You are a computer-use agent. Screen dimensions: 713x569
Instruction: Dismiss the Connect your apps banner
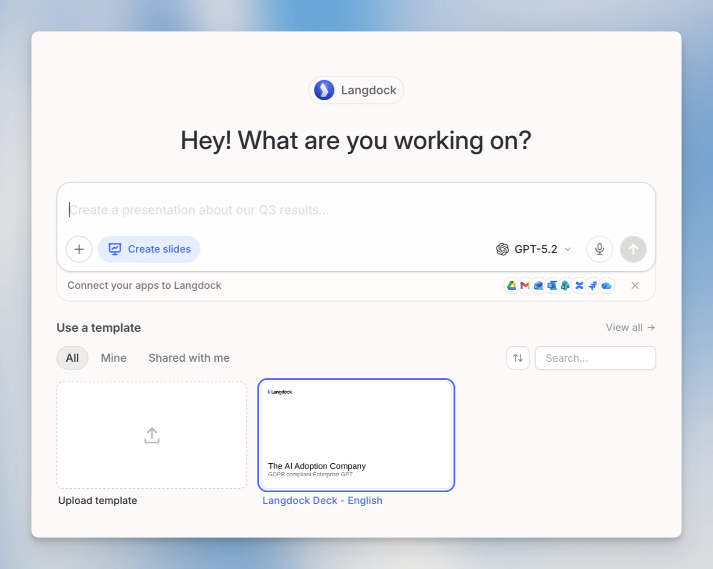(x=635, y=285)
